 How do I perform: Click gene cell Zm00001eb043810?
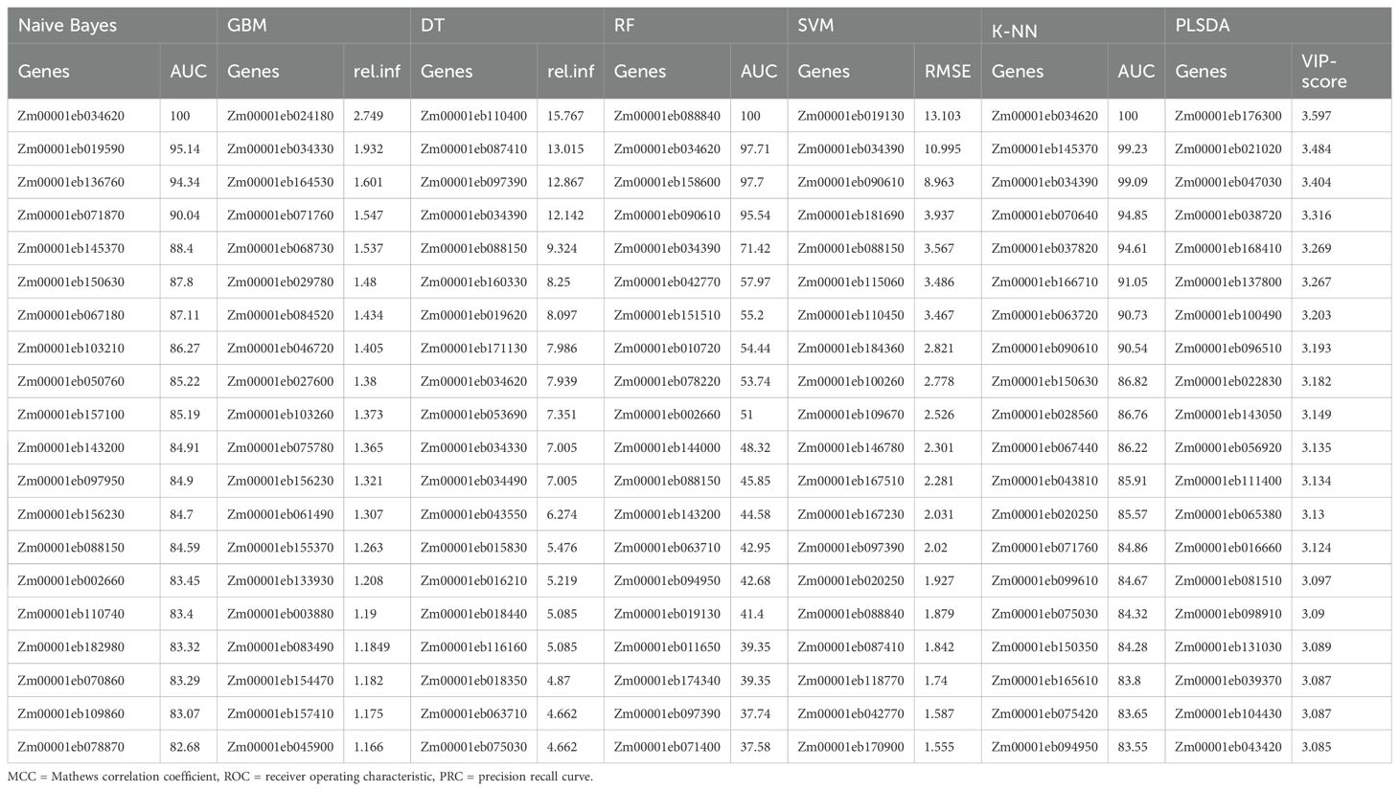tap(1044, 482)
